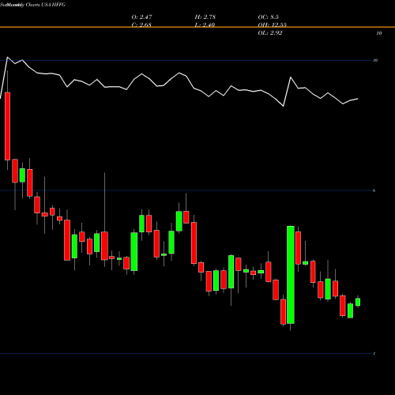The width and height of the screenshot is (395, 395).
Task: Select the open value 'O: 2.47'
Action: tap(141, 17)
